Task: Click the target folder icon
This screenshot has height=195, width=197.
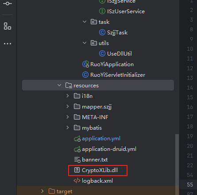Action: (x=52, y=191)
